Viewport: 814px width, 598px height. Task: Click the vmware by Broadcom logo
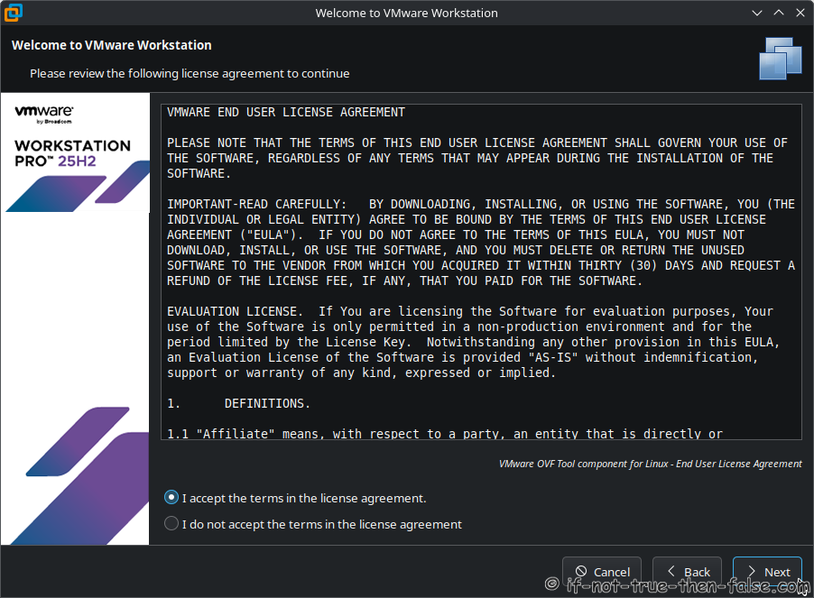click(44, 114)
